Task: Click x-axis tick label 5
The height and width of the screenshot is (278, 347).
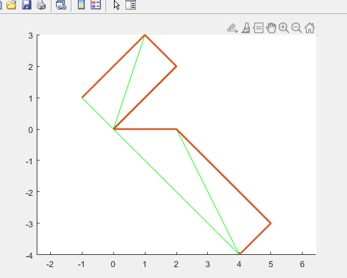Action: (270, 264)
